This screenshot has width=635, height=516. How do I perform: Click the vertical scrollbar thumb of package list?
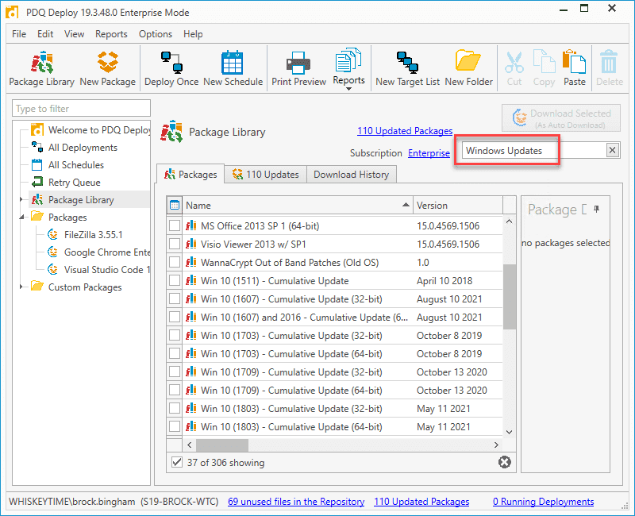click(x=510, y=296)
